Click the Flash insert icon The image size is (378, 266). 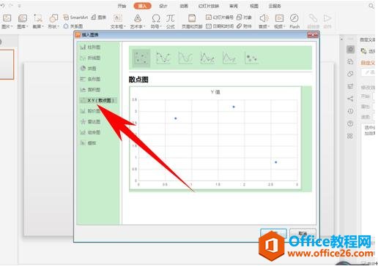[x=294, y=21]
